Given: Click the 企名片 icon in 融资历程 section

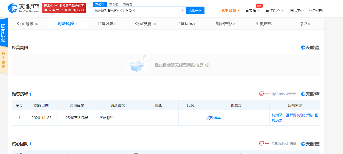Looking at the screenshot, I should coord(264,94).
